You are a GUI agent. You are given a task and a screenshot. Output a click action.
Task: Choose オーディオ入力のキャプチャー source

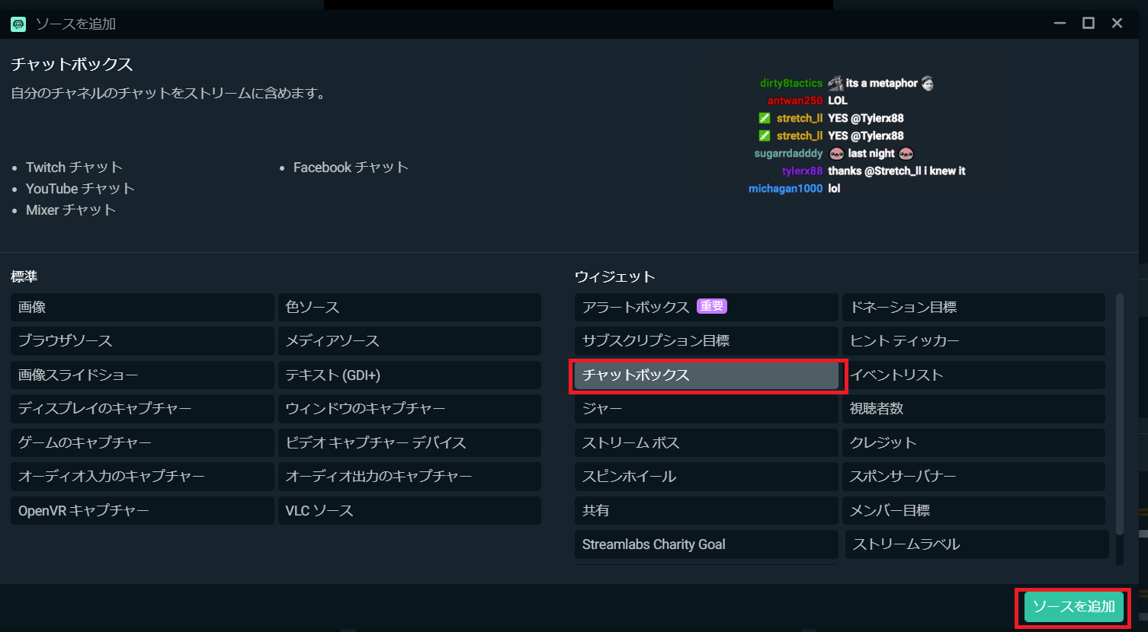coord(143,477)
